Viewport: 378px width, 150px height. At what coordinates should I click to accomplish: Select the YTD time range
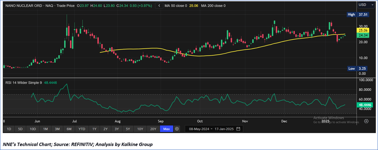point(82,129)
